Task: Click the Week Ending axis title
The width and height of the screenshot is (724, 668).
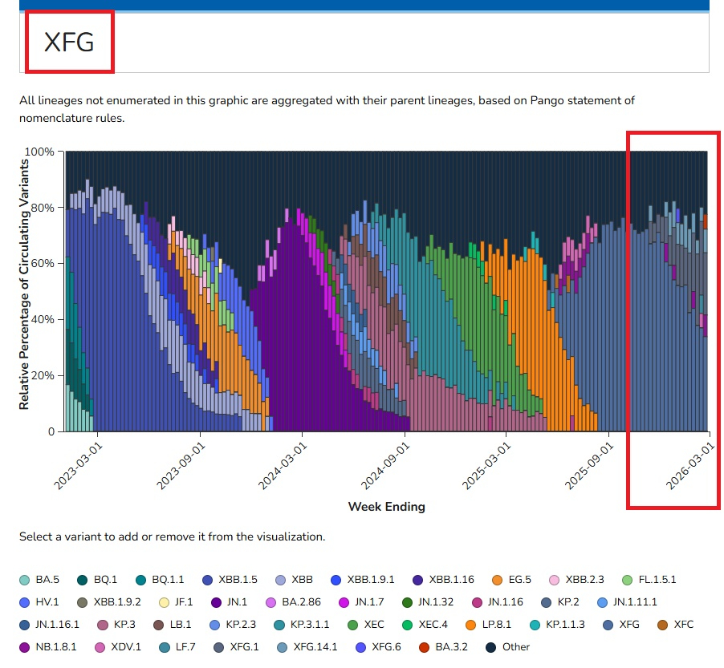Action: (x=386, y=507)
